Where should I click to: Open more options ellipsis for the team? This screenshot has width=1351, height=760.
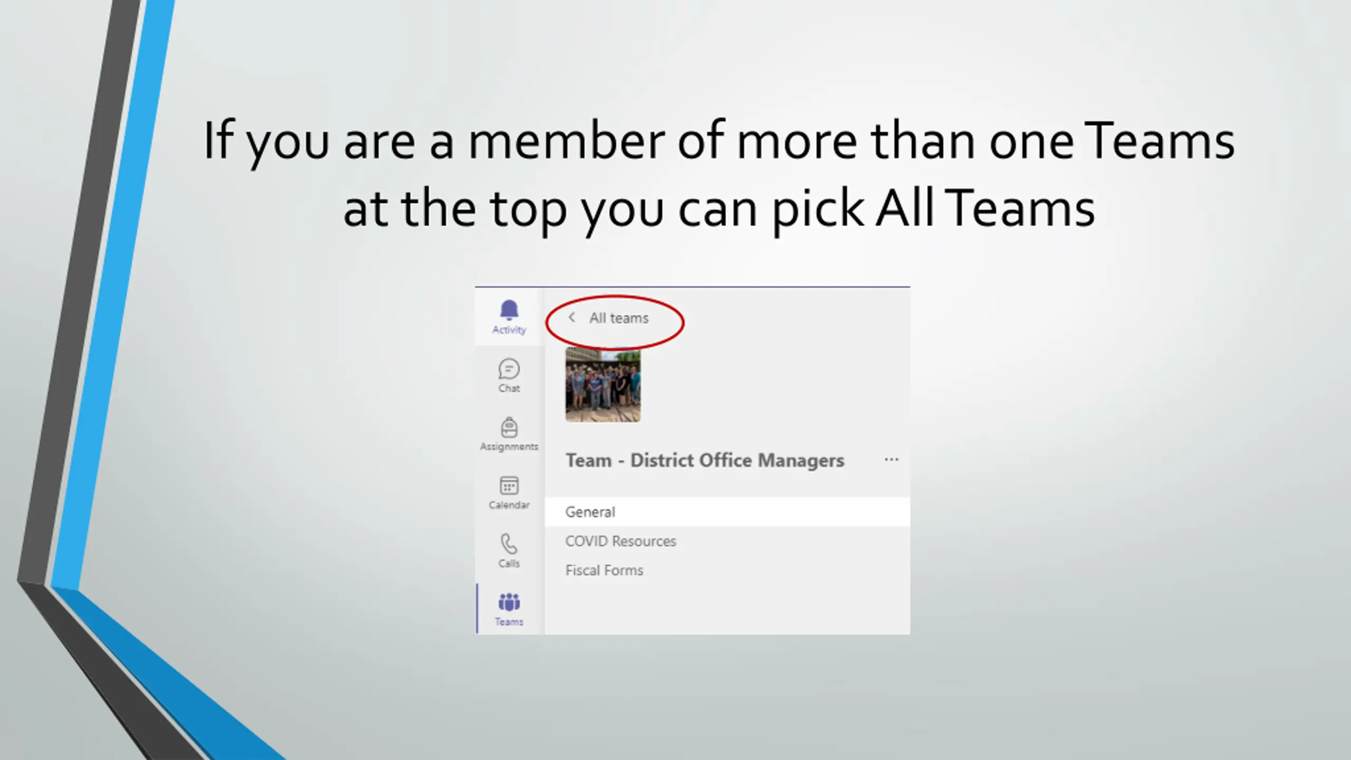tap(891, 460)
